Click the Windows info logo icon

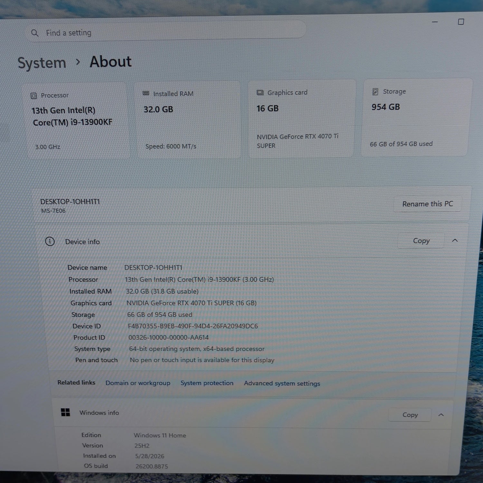[65, 412]
